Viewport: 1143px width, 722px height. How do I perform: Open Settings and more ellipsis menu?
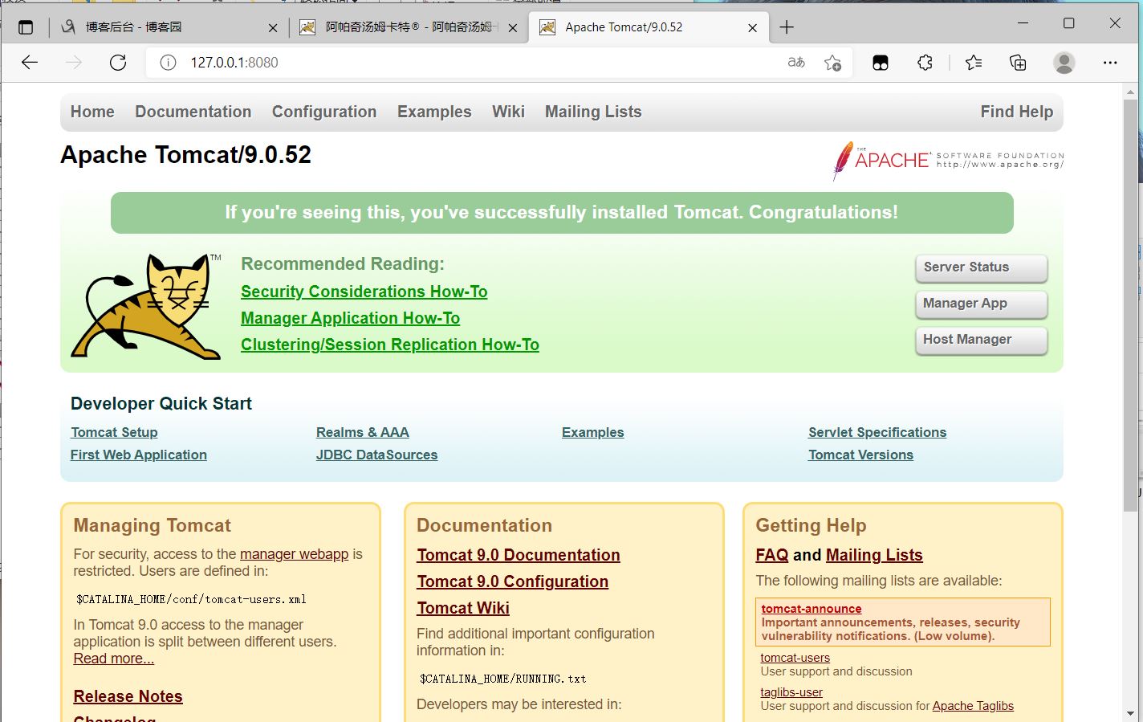click(x=1110, y=63)
